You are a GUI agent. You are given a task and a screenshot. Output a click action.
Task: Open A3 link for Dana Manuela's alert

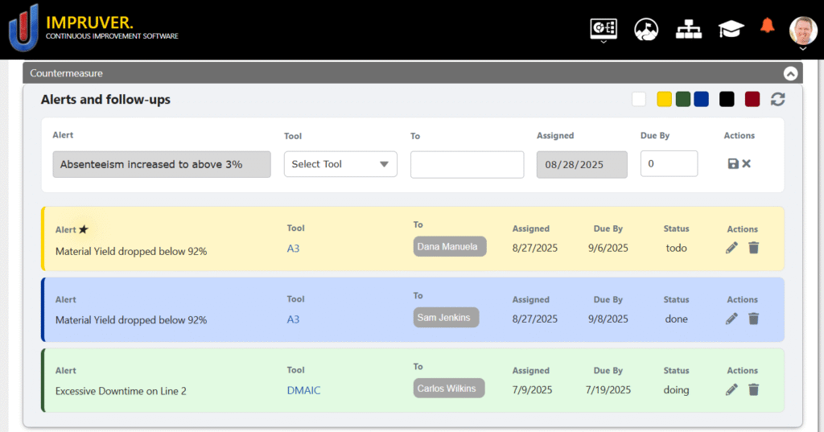click(x=293, y=249)
